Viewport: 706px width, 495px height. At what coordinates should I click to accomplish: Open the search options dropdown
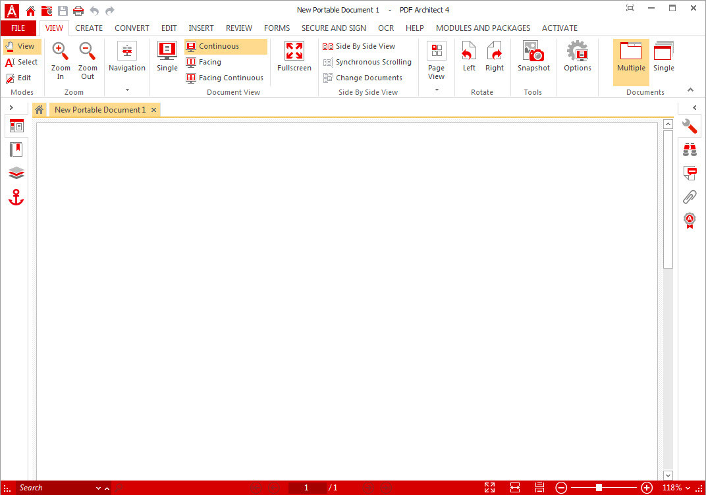pos(98,488)
